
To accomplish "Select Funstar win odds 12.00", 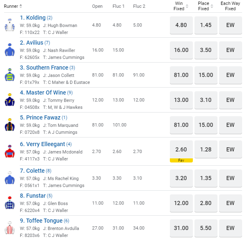I will [181, 203].
